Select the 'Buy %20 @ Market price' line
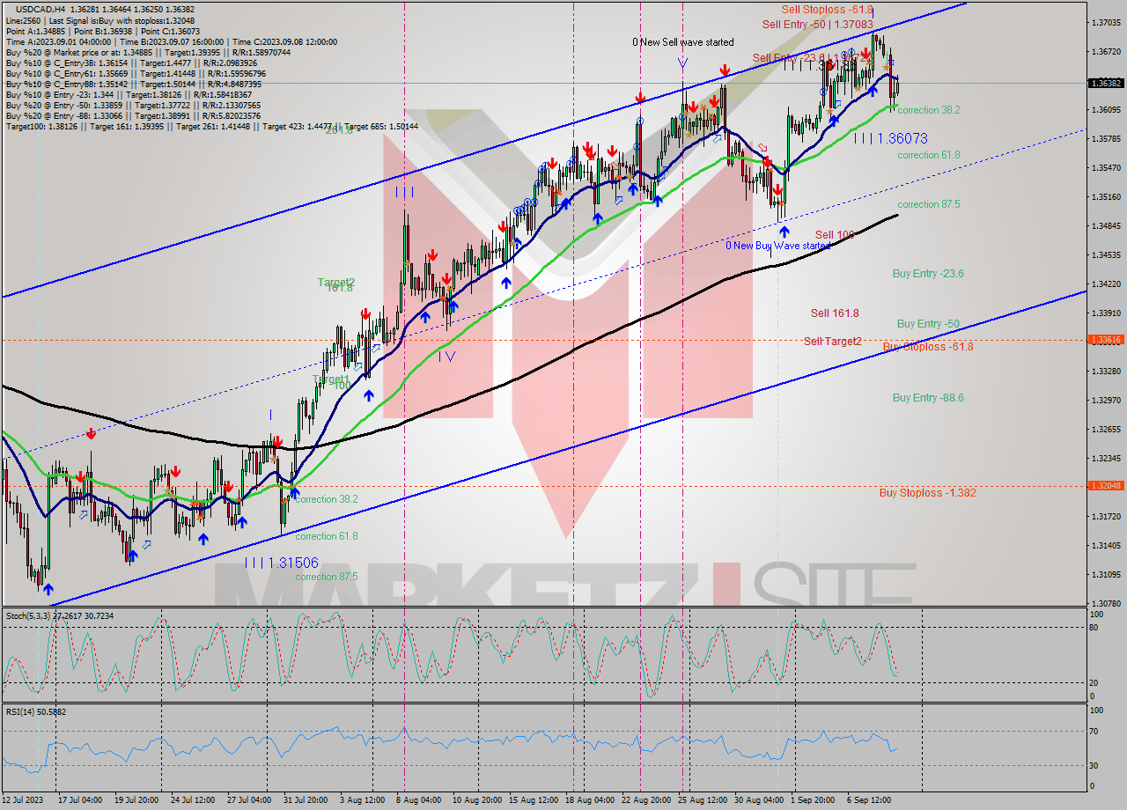This screenshot has height=810, width=1127. click(148, 52)
